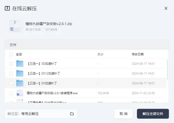Click the exe installer file icon
The height and width of the screenshot is (123, 174).
click(x=20, y=93)
